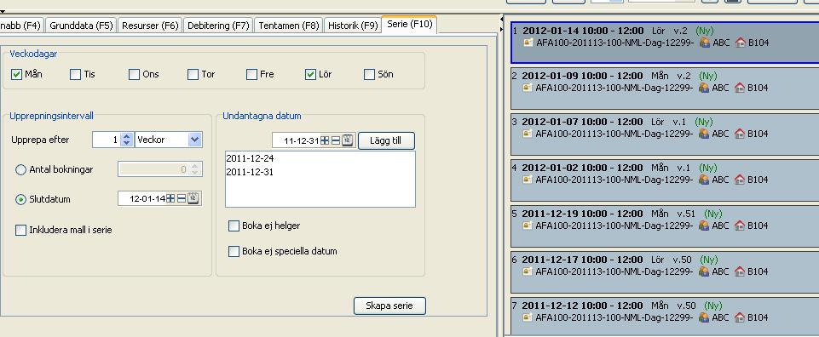Select 2011-12-31 in excluded dates list

click(x=251, y=172)
